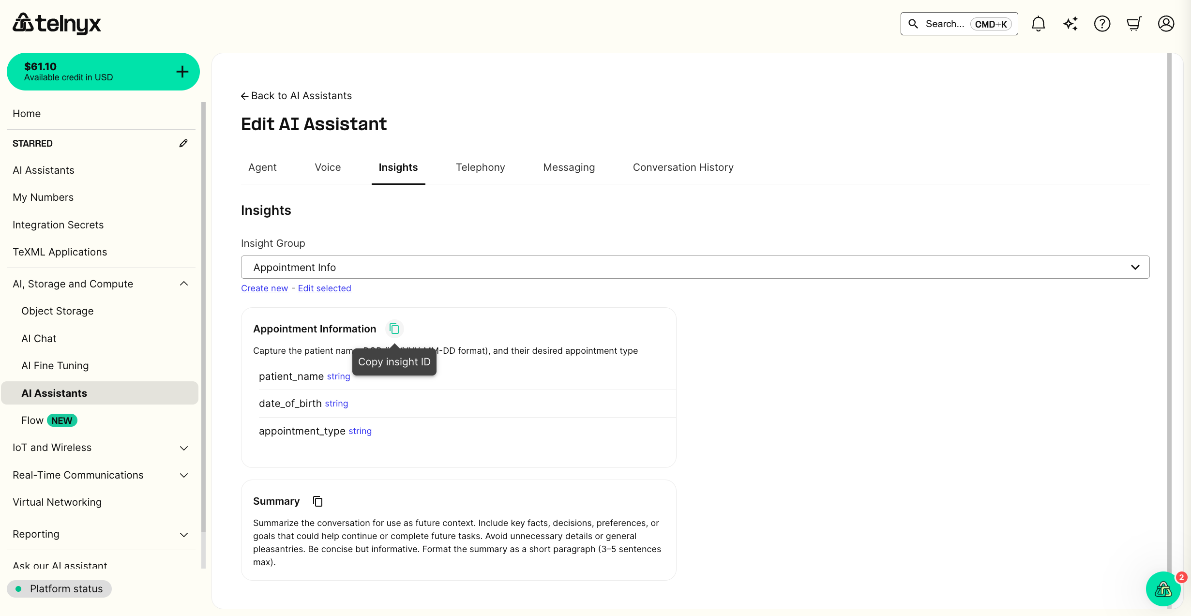The image size is (1191, 616).
Task: Click the sidebar scrollbar
Action: tap(203, 317)
